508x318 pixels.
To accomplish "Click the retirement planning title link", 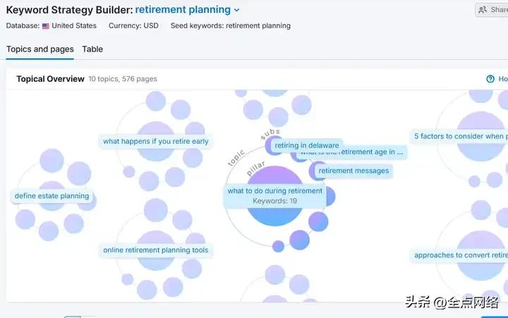I will (x=183, y=10).
